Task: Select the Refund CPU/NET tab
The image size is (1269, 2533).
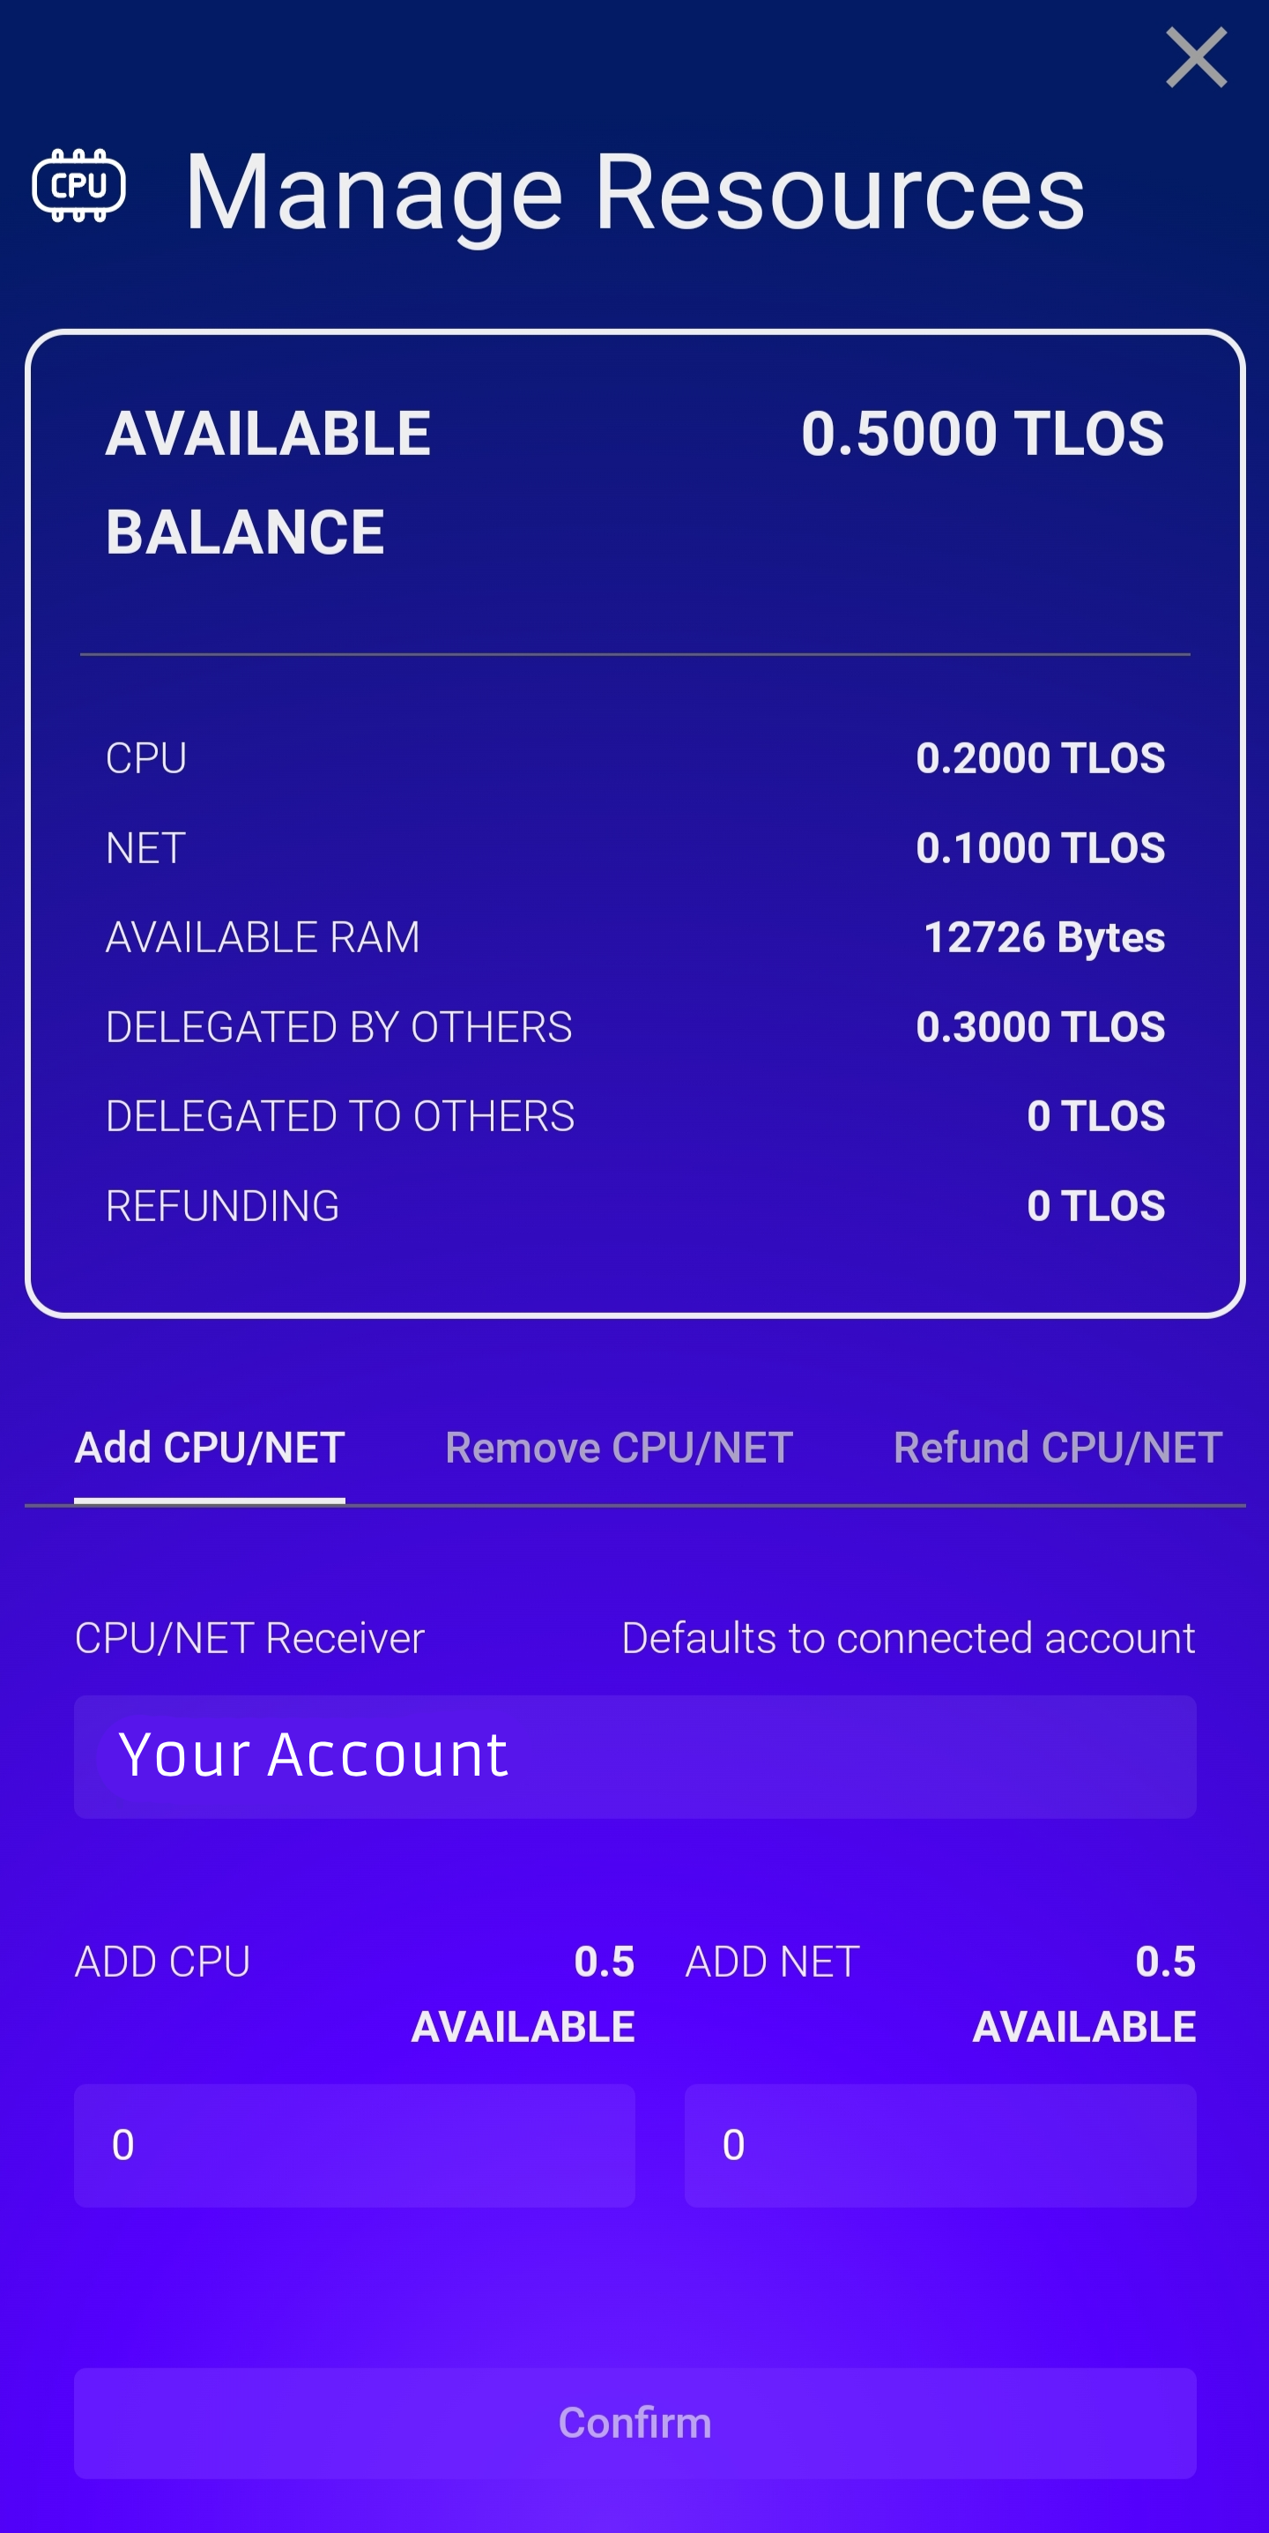Action: click(x=1057, y=1448)
